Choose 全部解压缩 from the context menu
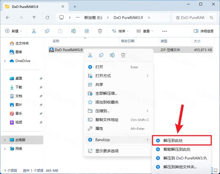 click(106, 93)
